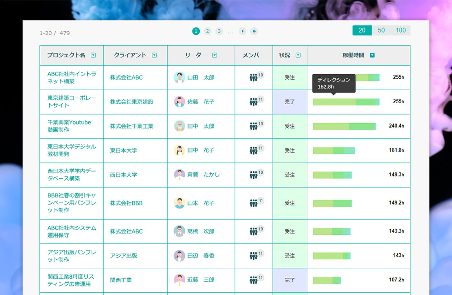Screen dimensions: 452x295
Task: Open client 株式会社東京建設
Action: 132,102
